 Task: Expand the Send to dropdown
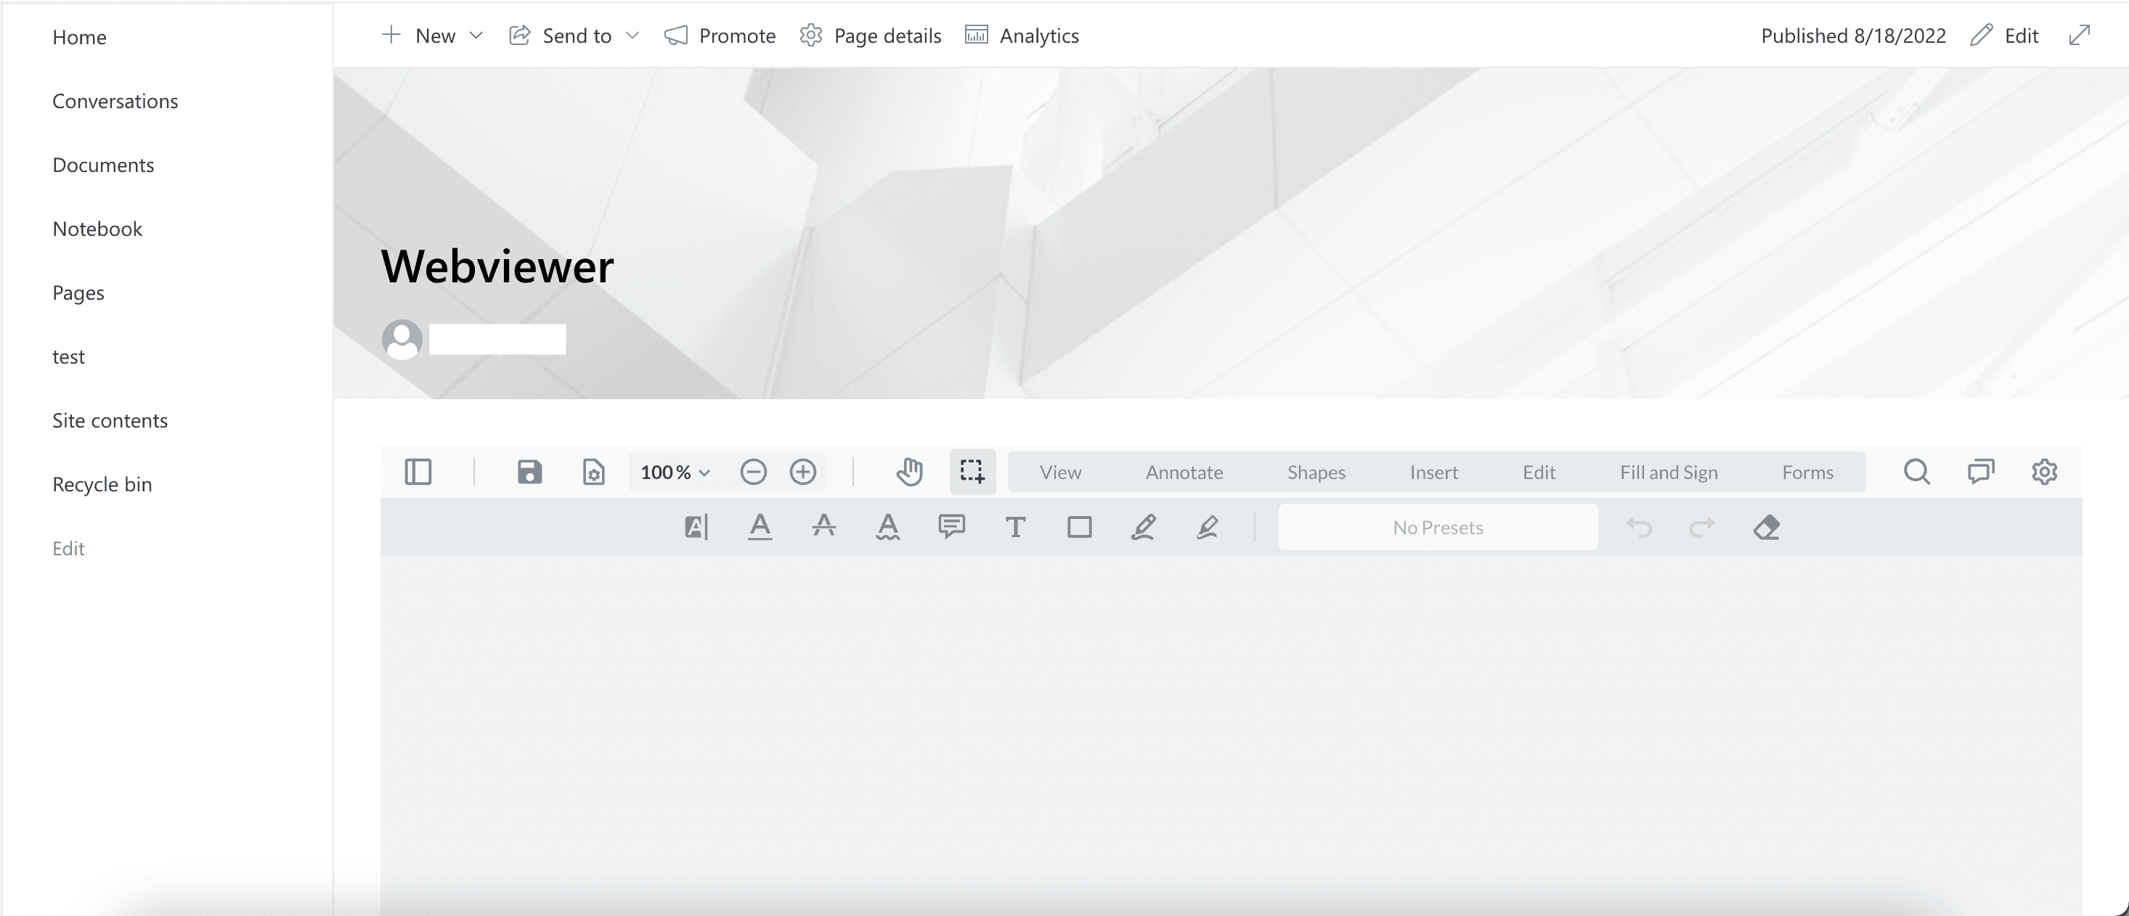(x=632, y=36)
